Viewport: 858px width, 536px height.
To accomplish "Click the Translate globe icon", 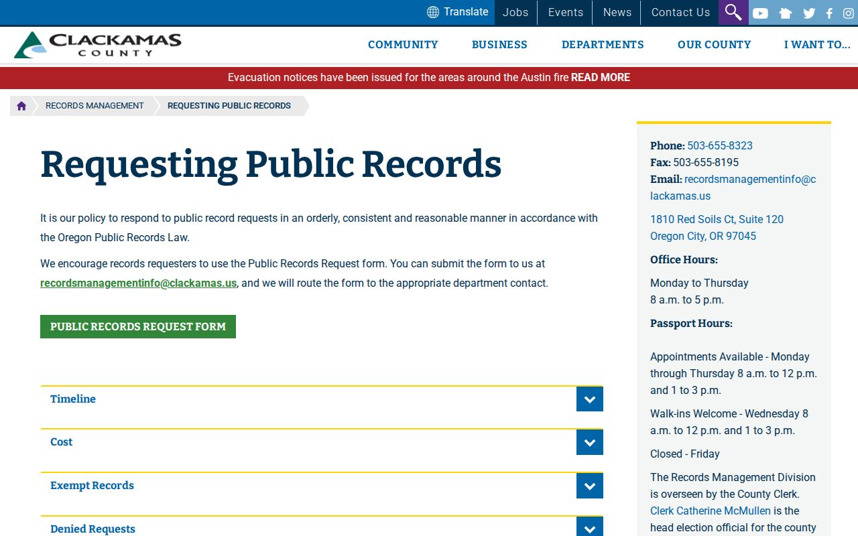I will click(x=433, y=12).
